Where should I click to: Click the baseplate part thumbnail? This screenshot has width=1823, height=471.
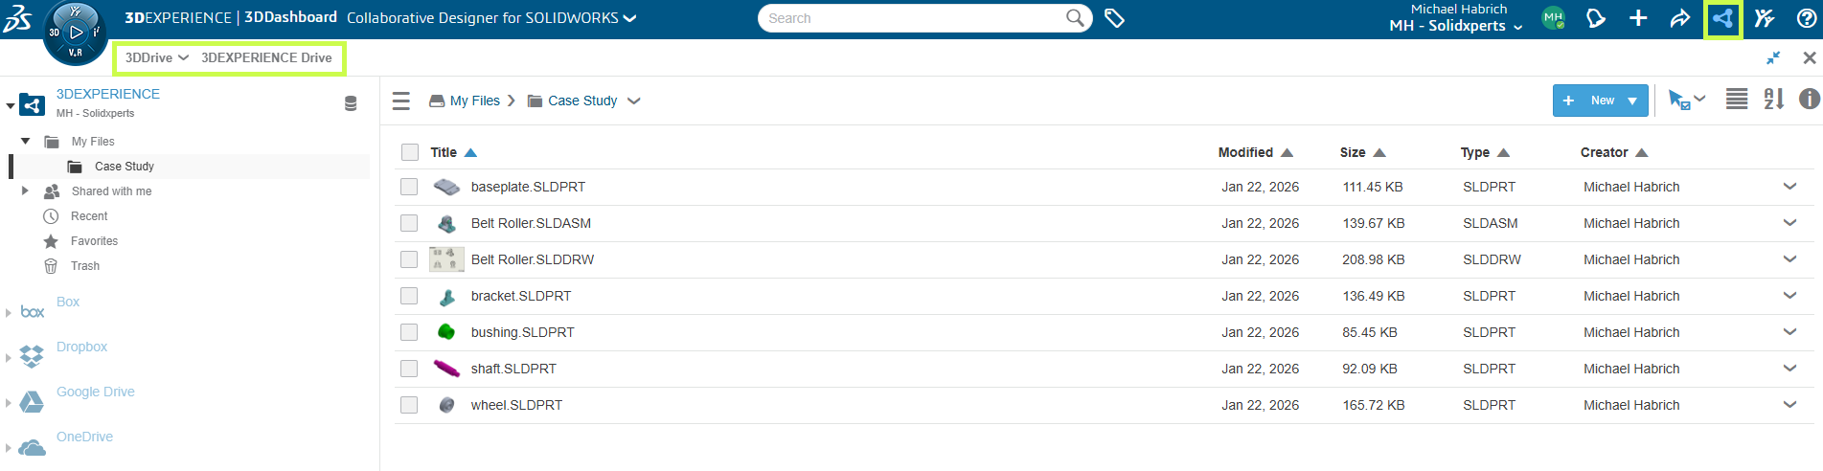point(446,187)
